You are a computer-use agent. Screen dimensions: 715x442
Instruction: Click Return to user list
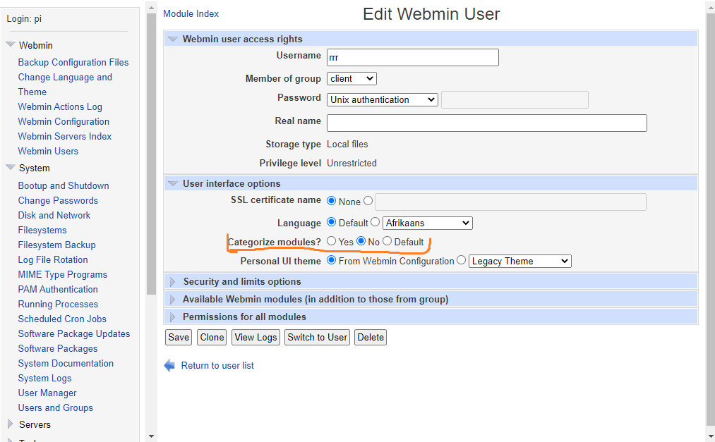(218, 364)
